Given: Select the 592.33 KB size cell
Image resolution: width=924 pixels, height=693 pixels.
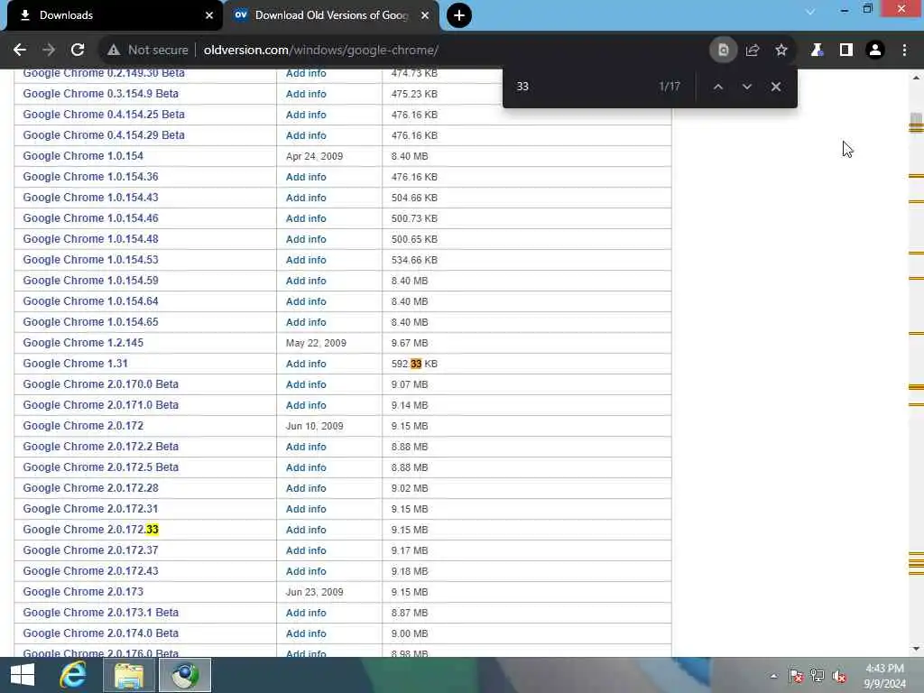Looking at the screenshot, I should click(x=414, y=364).
